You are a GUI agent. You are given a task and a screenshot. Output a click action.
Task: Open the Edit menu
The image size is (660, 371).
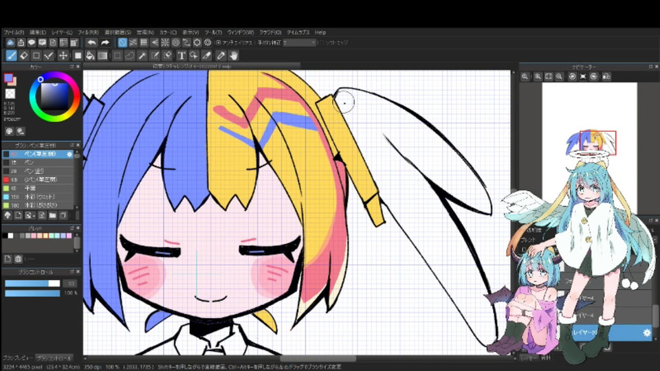tap(37, 32)
